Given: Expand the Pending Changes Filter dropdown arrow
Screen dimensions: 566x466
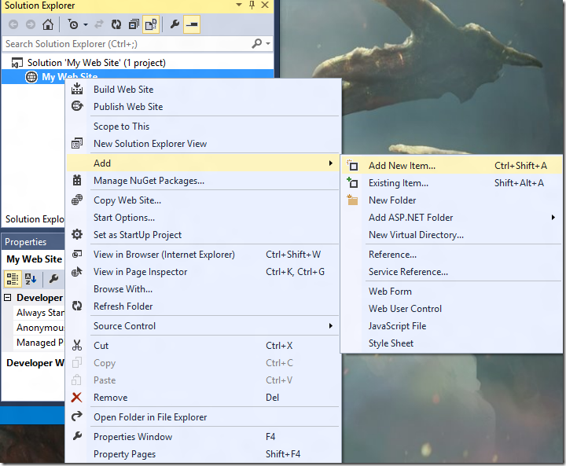Looking at the screenshot, I should point(86,24).
